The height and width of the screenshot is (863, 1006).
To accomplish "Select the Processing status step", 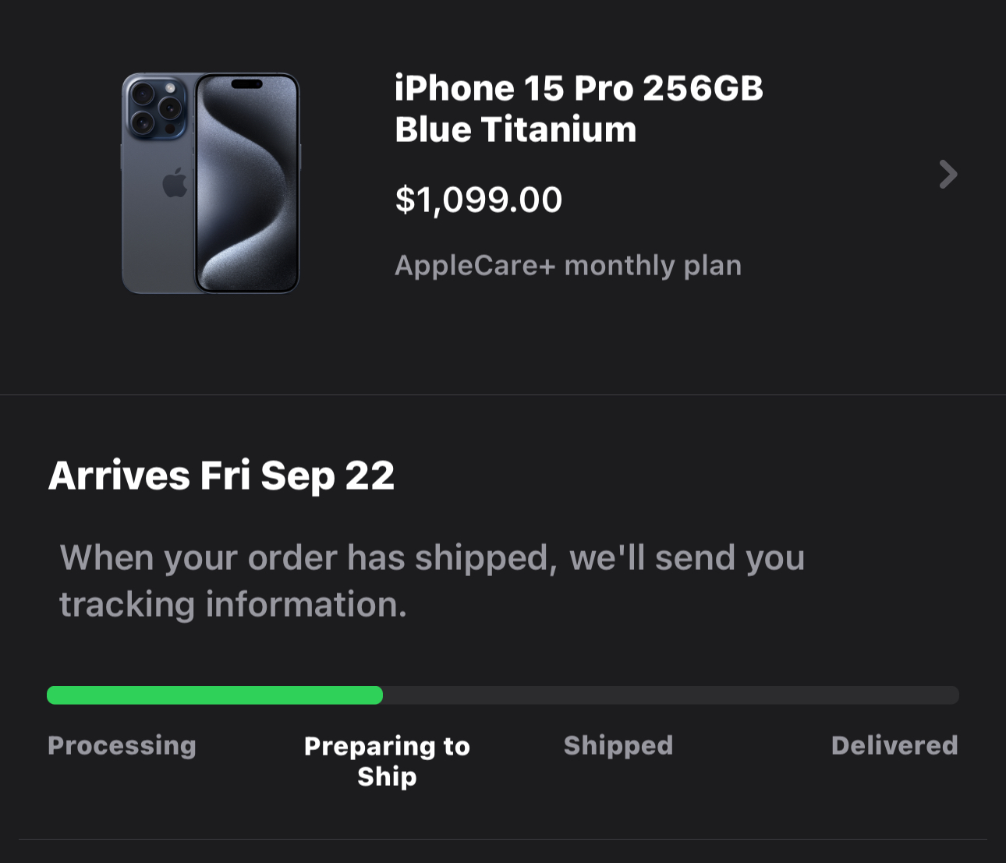I will pos(122,745).
